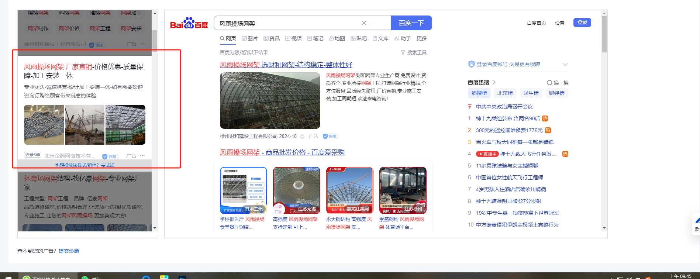Select the 民生榜 tab
Viewport: 700px width, 279px height.
[x=531, y=93]
